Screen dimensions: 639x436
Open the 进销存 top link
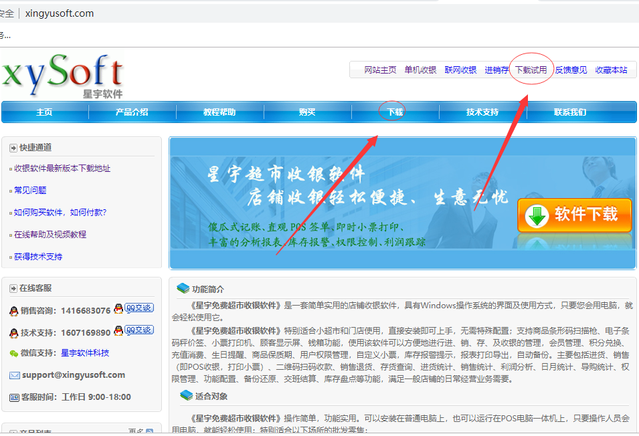click(x=496, y=70)
